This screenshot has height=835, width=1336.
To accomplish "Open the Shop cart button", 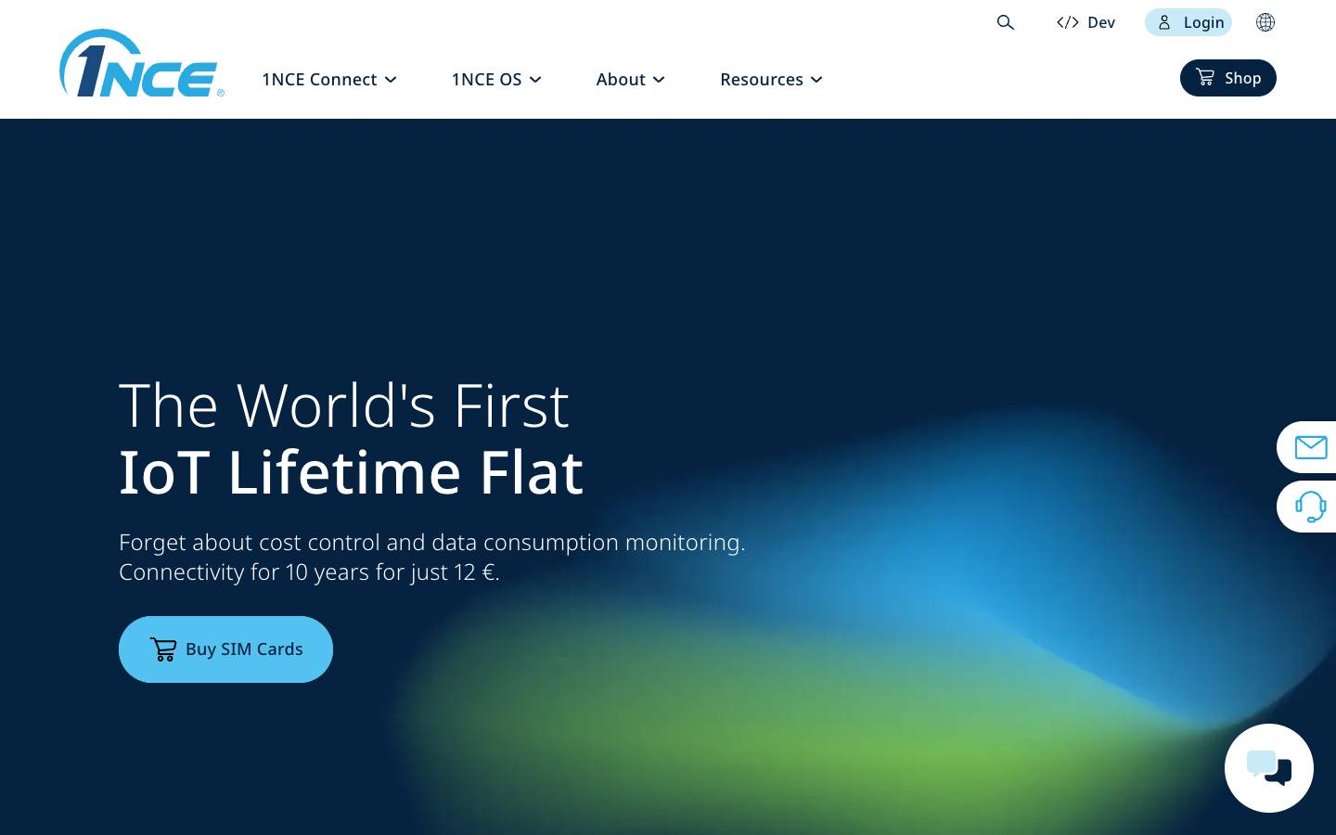I will (1228, 78).
